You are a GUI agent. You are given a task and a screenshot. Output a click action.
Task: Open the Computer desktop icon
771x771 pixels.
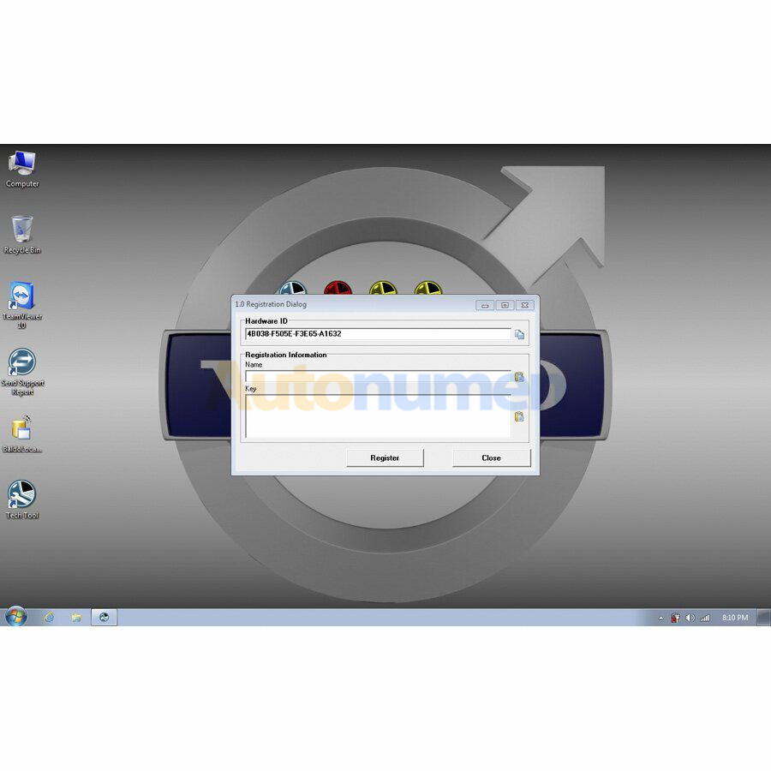(22, 169)
